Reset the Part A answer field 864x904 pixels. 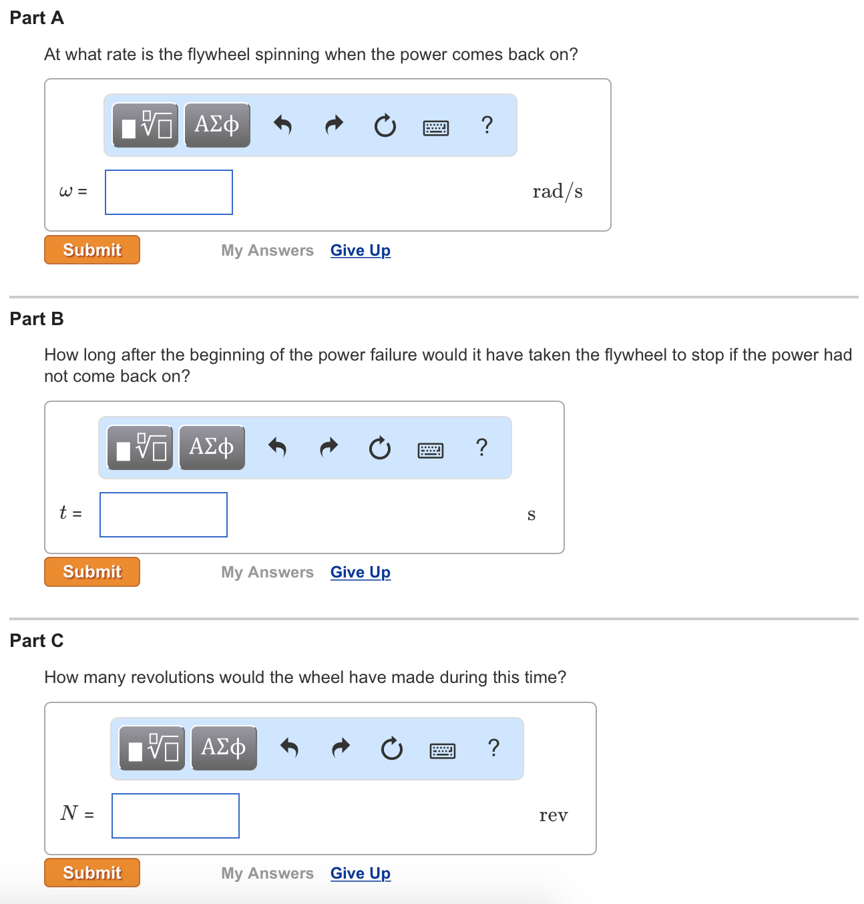tap(385, 125)
